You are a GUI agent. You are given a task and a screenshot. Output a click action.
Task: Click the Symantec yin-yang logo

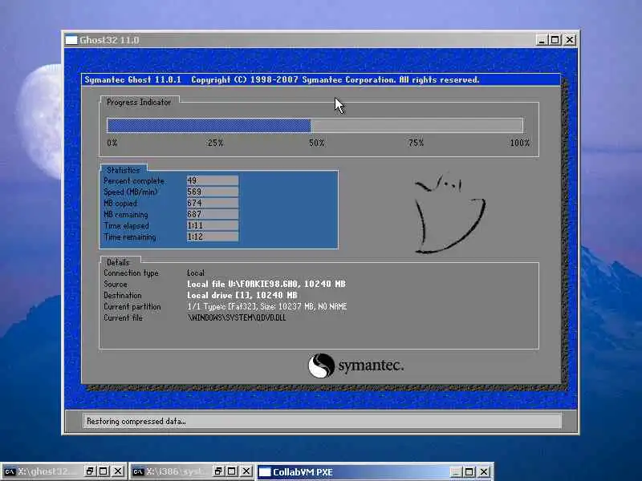pos(321,366)
